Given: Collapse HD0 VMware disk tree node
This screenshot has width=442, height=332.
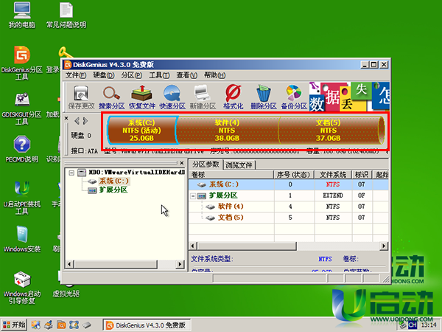Looking at the screenshot, I should click(71, 173).
